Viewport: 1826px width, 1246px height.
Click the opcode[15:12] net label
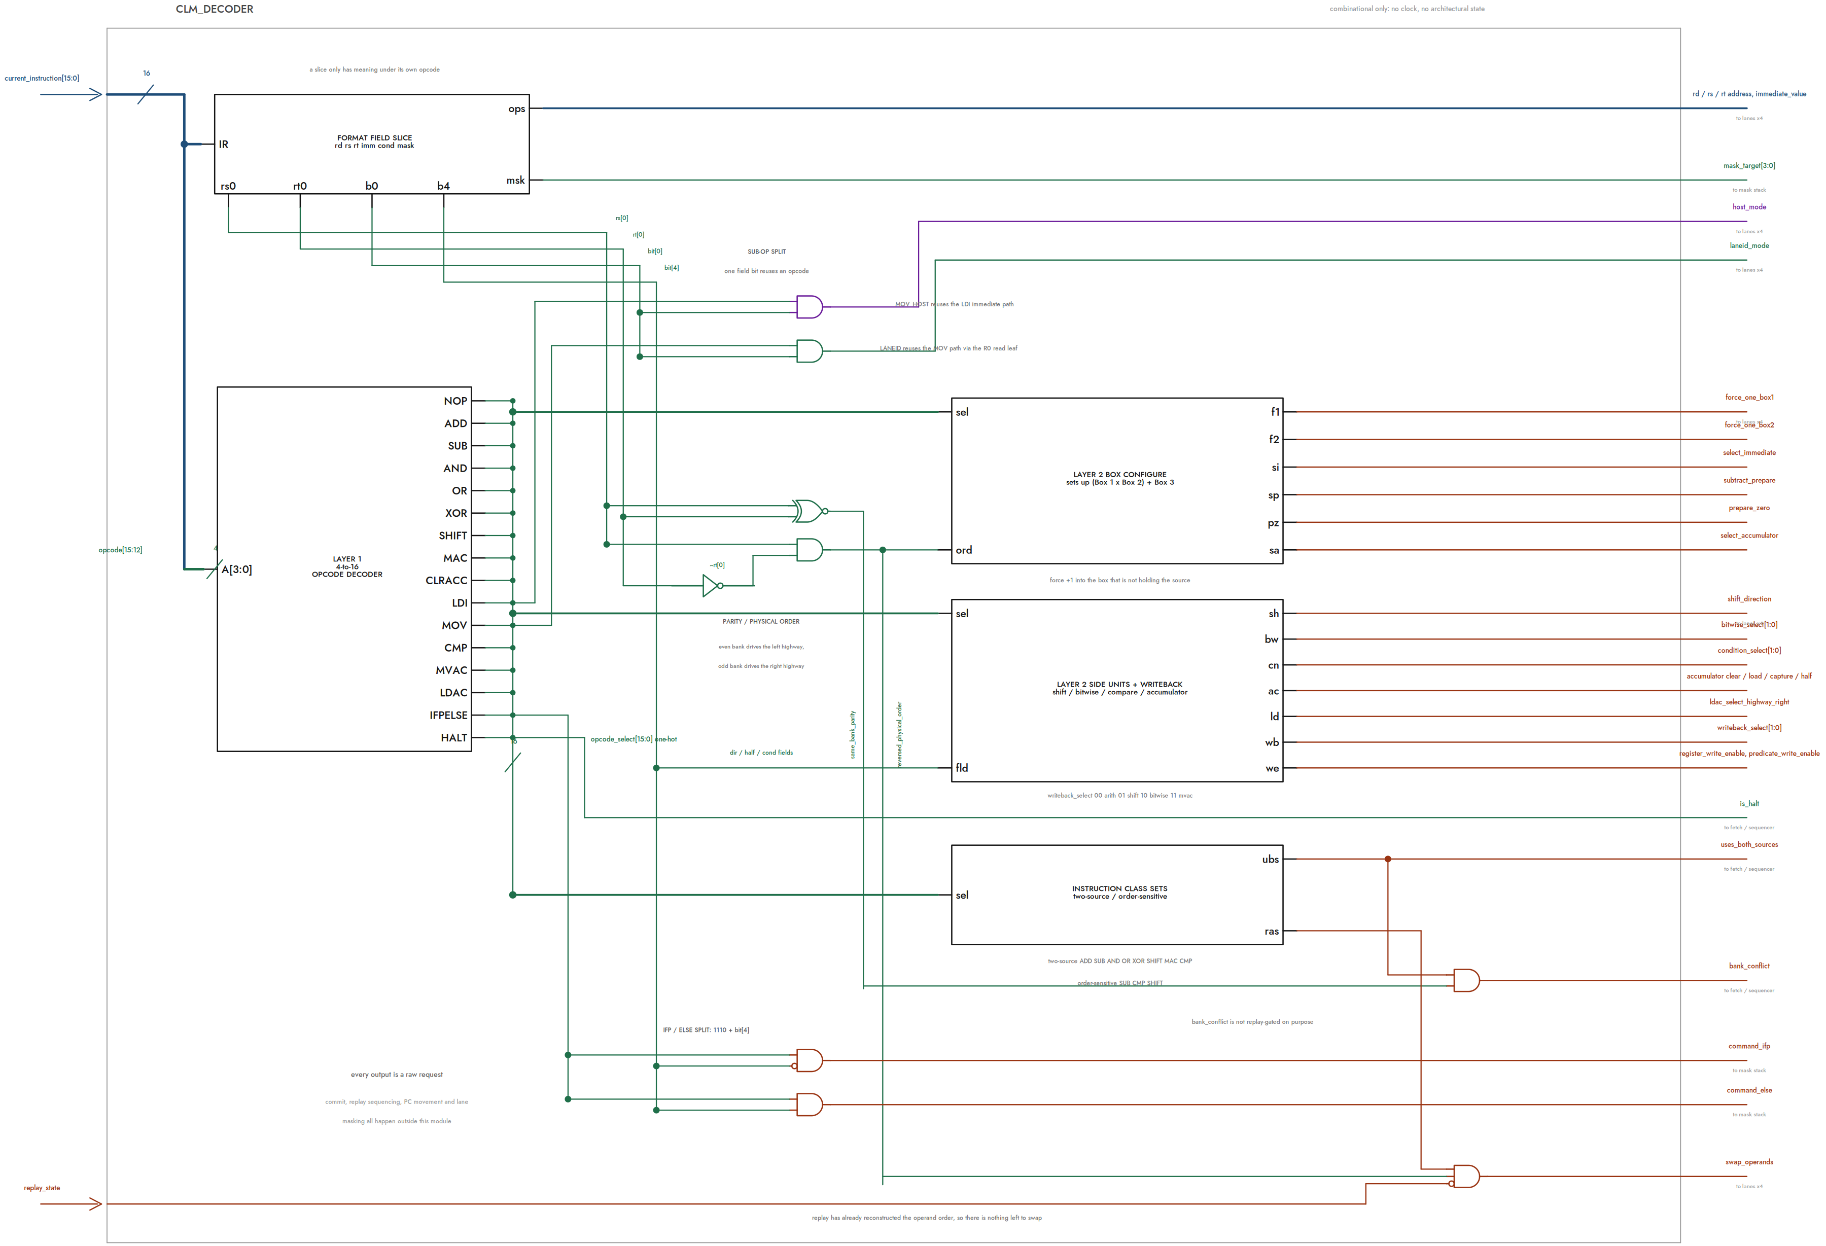click(120, 550)
